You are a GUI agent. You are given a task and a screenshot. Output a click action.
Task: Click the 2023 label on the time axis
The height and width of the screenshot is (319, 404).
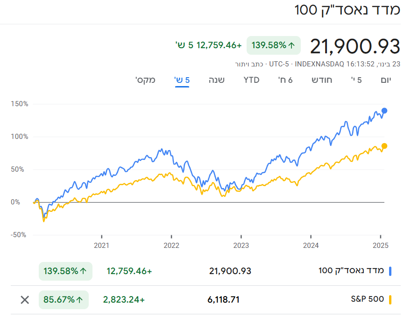point(241,245)
